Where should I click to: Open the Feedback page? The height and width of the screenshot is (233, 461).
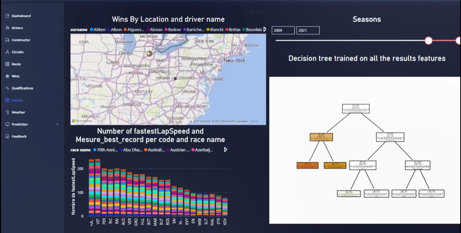pyautogui.click(x=19, y=136)
